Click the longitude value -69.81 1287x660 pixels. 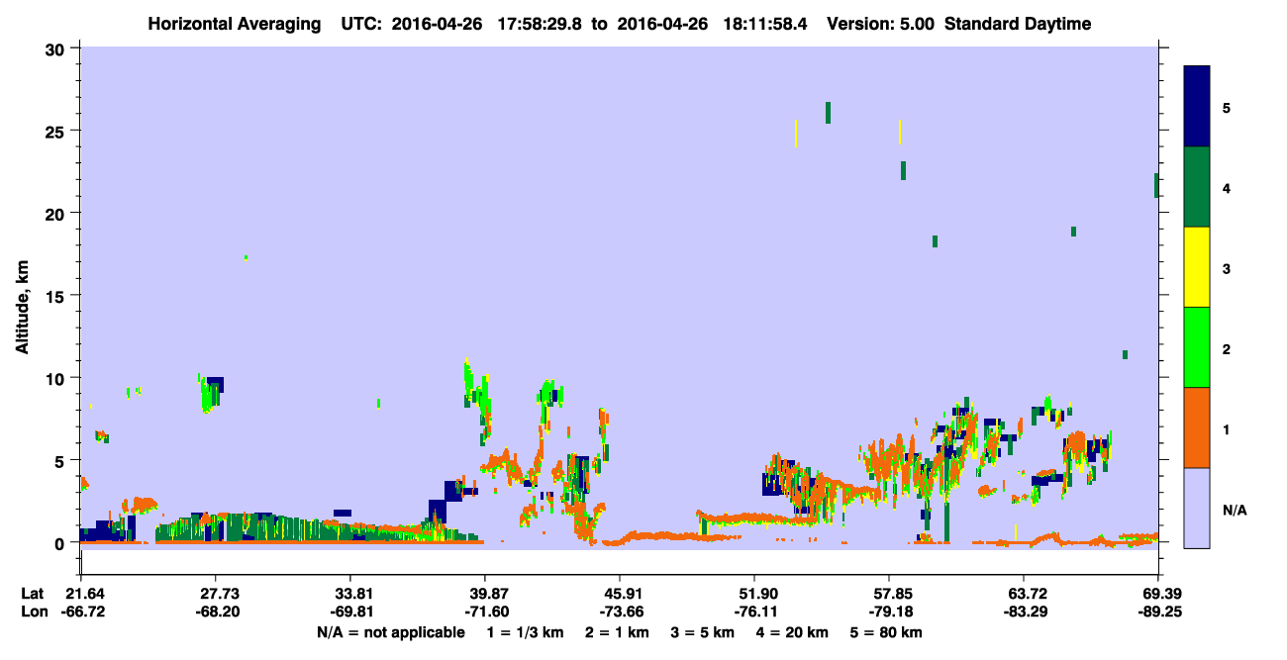tap(350, 612)
